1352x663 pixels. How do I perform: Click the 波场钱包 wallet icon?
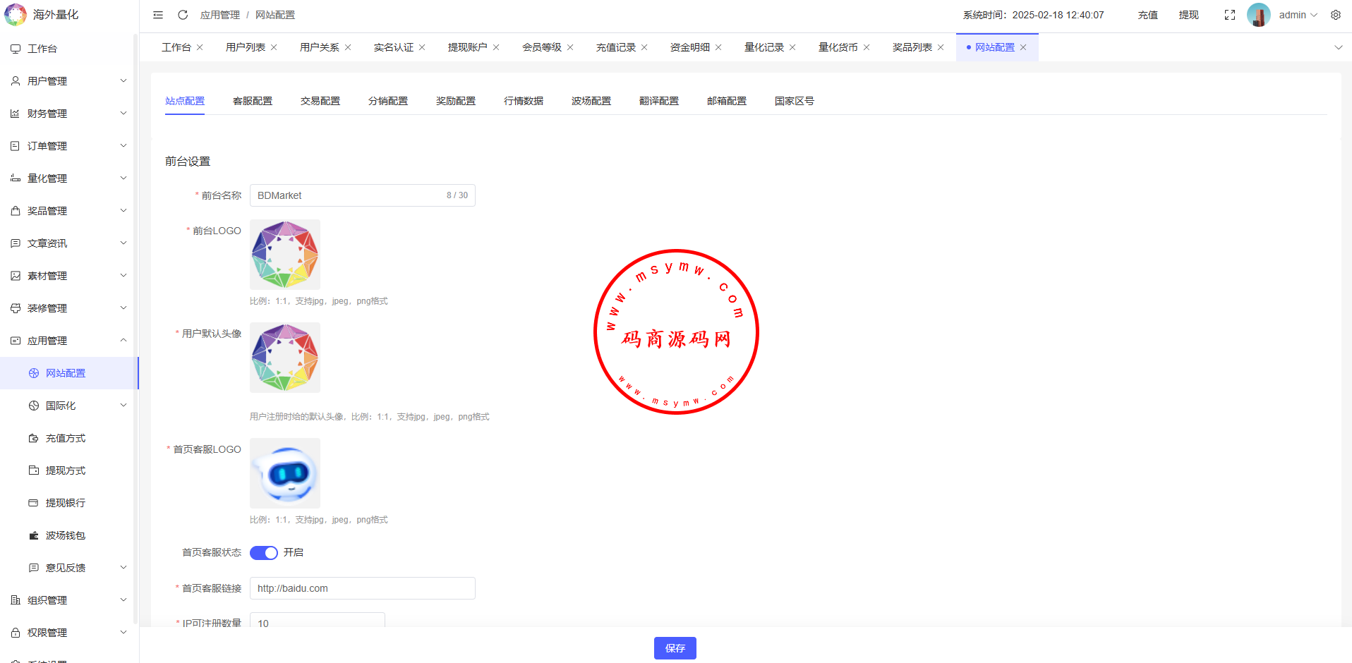coord(34,535)
